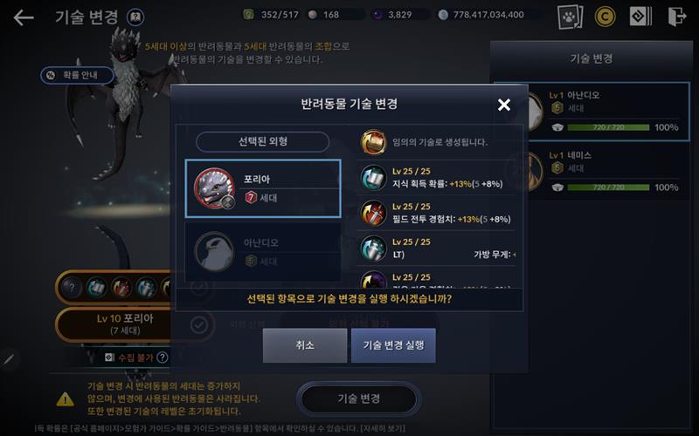Click the random skill chest icon
The width and height of the screenshot is (699, 436).
coord(373,142)
